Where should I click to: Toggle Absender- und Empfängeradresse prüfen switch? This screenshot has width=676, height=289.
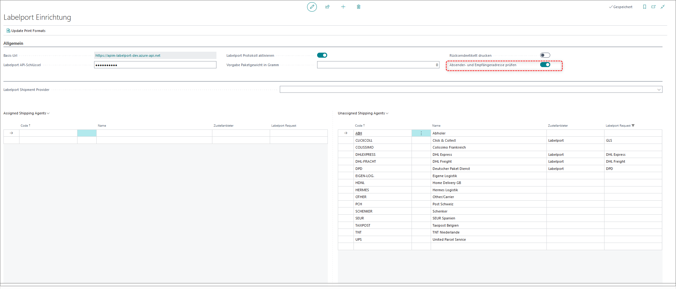(x=545, y=65)
